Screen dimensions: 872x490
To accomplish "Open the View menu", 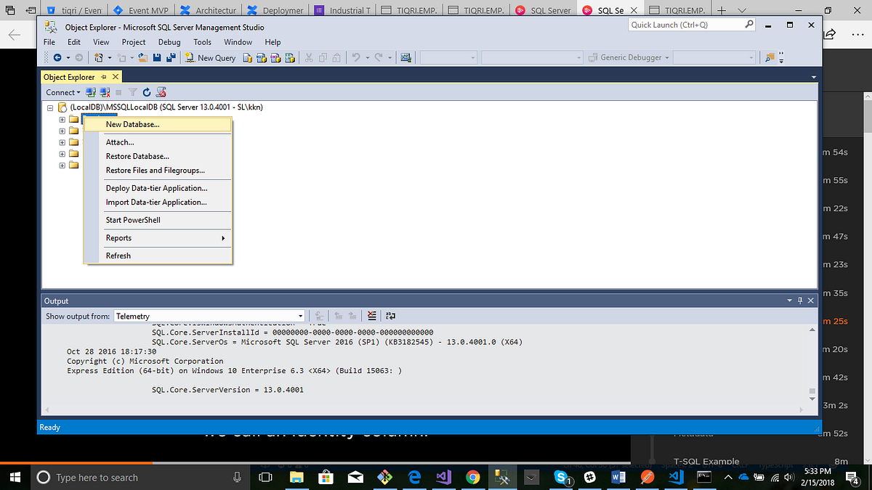I will pyautogui.click(x=101, y=42).
